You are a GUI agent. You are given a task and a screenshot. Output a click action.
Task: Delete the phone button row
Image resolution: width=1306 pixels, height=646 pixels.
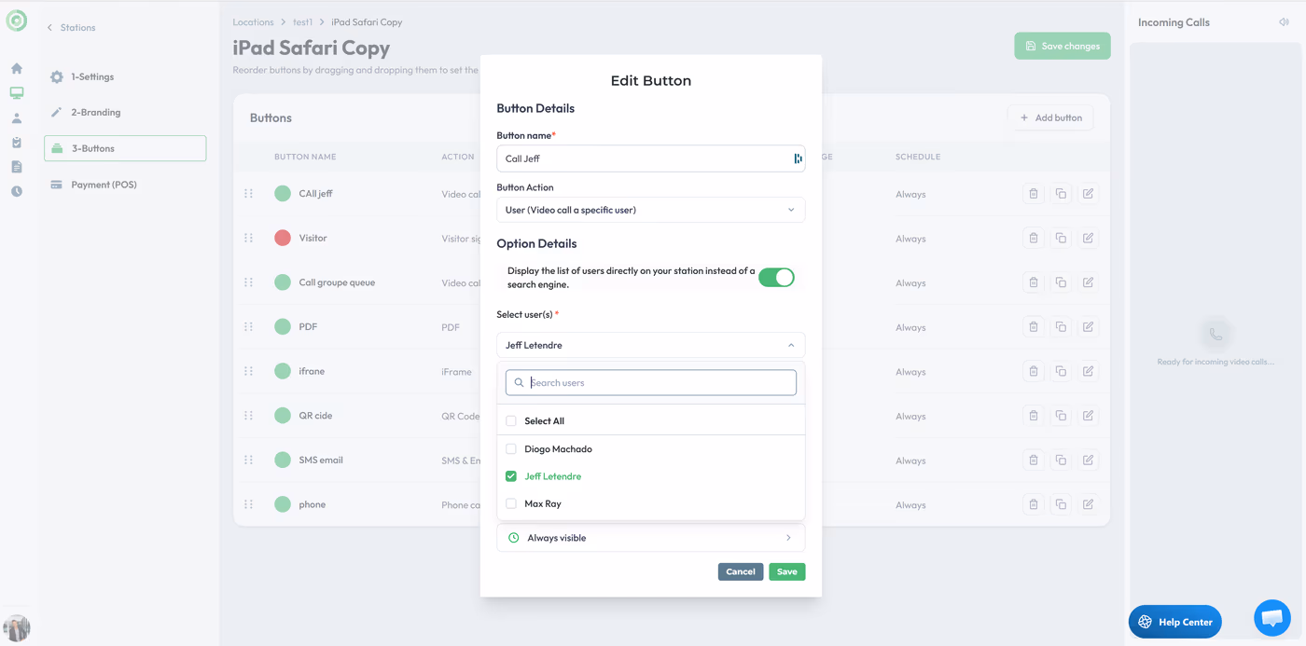coord(1034,504)
